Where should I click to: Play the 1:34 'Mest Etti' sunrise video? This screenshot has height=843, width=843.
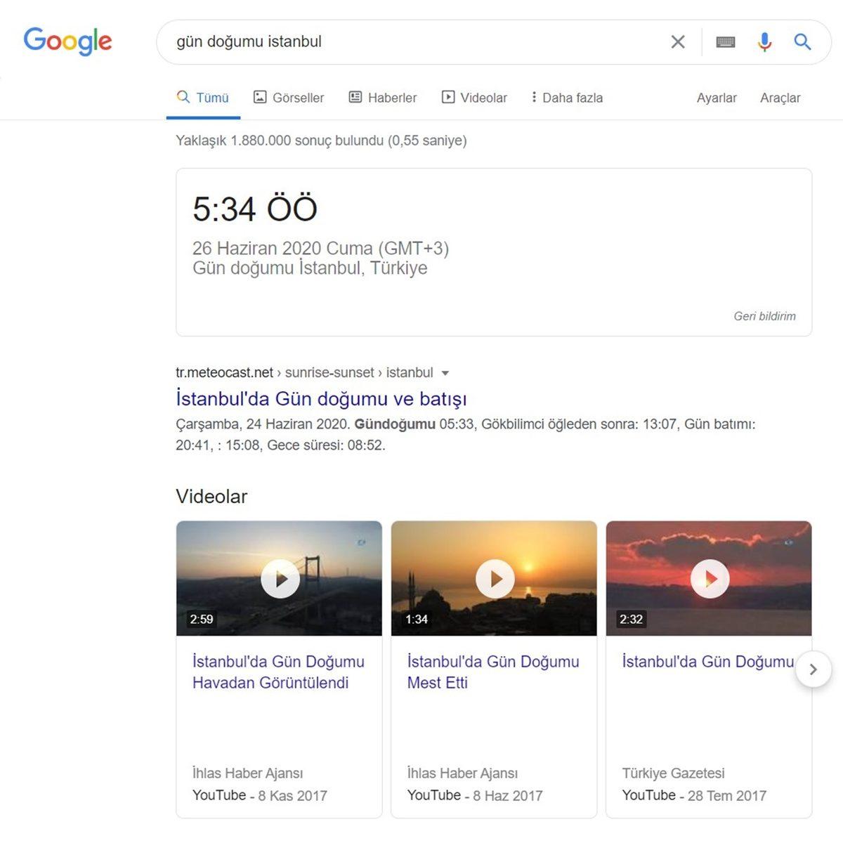(494, 577)
